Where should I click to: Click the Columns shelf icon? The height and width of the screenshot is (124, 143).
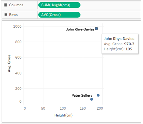(x=5, y=5)
